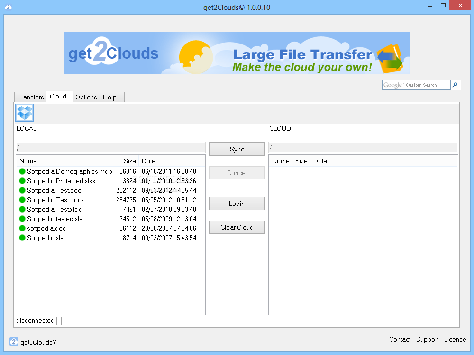
Task: Sort cloud files by Date column
Action: (x=320, y=161)
